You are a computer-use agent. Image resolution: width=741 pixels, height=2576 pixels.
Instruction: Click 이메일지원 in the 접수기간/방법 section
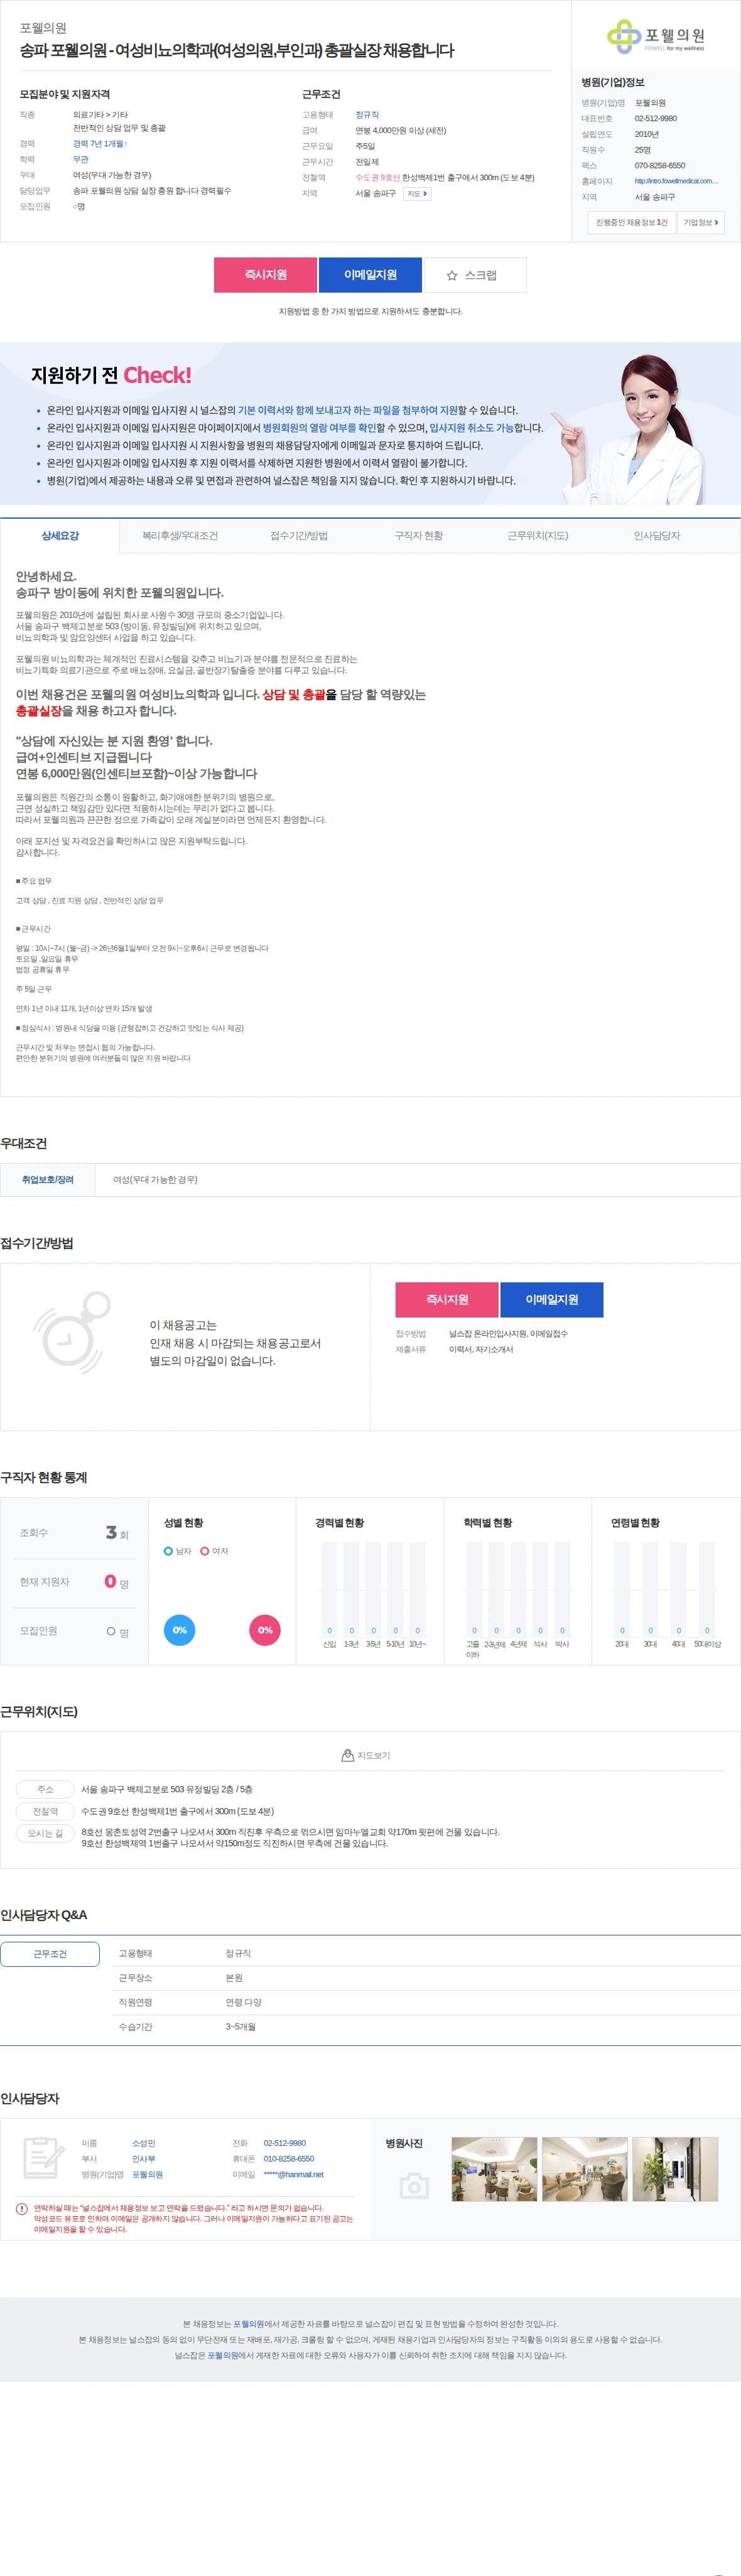pos(552,1299)
